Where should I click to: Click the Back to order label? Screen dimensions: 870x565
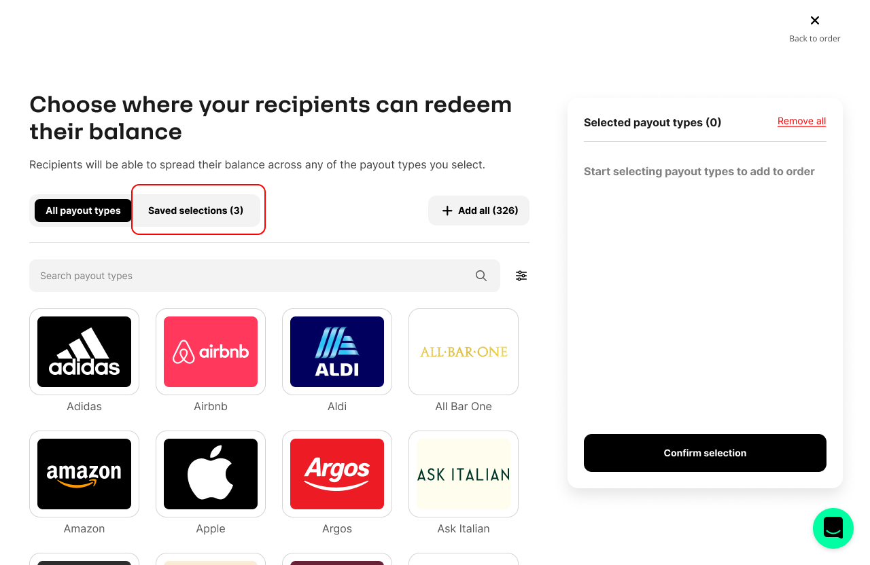coord(815,39)
